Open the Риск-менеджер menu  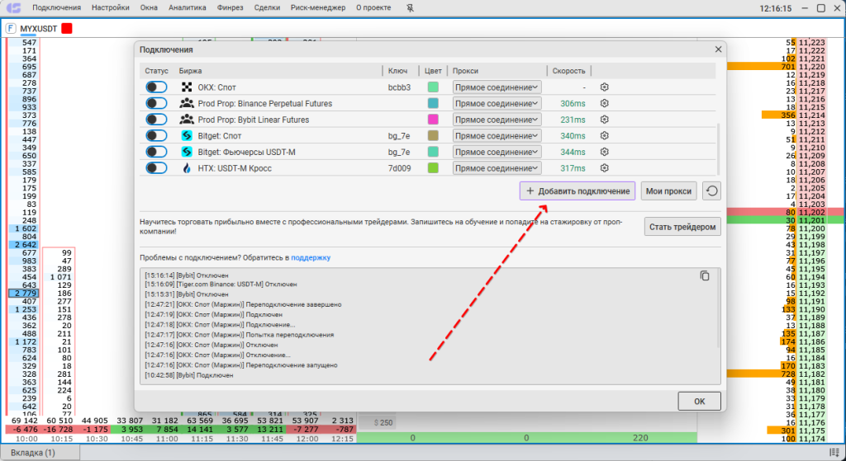pos(318,8)
